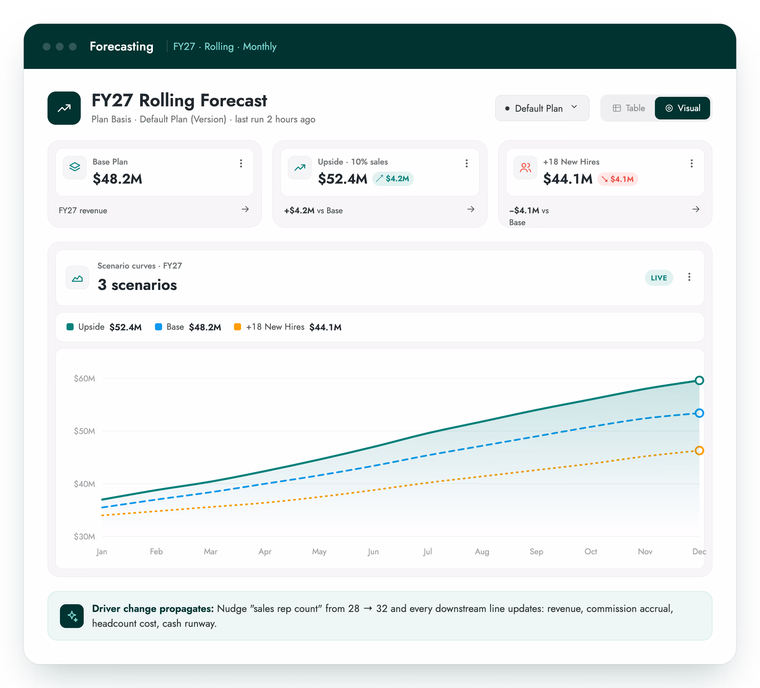The image size is (760, 688).
Task: Follow the arrow next to FY27 revenue
Action: 246,209
